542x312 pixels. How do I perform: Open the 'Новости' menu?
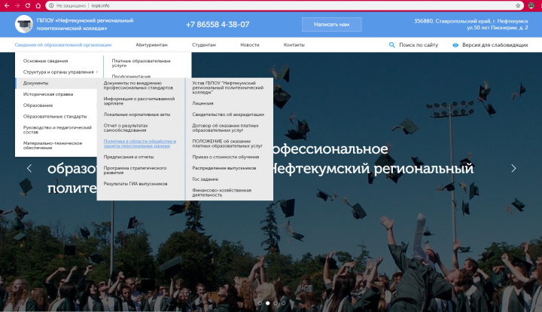pyautogui.click(x=250, y=45)
